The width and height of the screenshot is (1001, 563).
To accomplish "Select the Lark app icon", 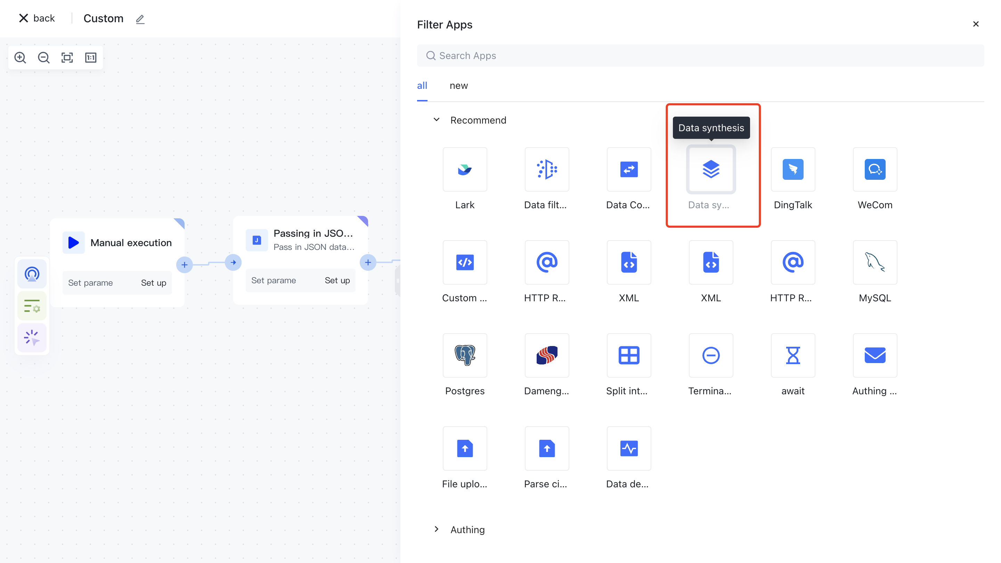I will click(x=465, y=170).
